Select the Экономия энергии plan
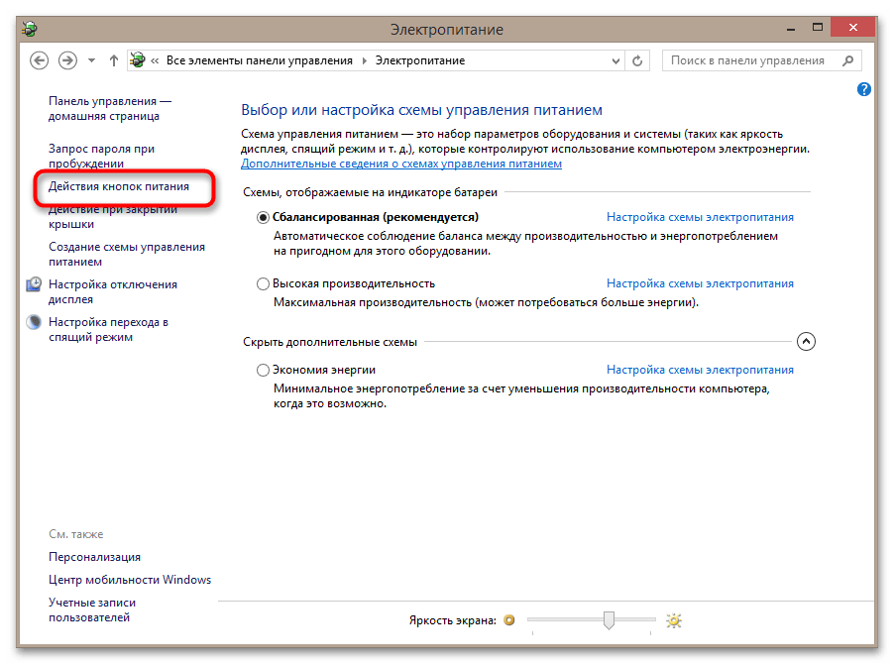This screenshot has width=894, height=664. 263,371
